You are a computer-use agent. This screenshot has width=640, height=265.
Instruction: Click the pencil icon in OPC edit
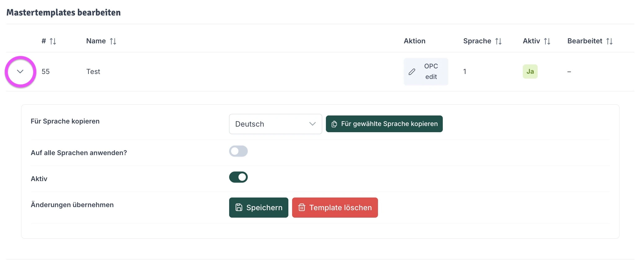[412, 72]
